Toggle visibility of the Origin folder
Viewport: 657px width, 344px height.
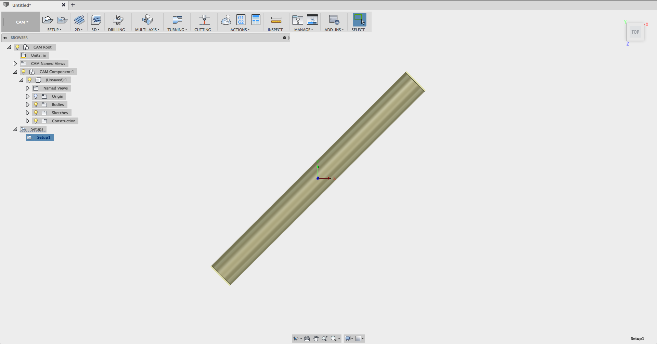click(36, 96)
